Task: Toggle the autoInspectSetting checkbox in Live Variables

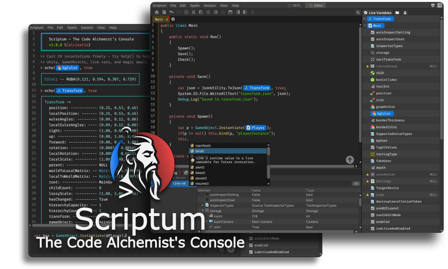Action: pyautogui.click(x=373, y=32)
